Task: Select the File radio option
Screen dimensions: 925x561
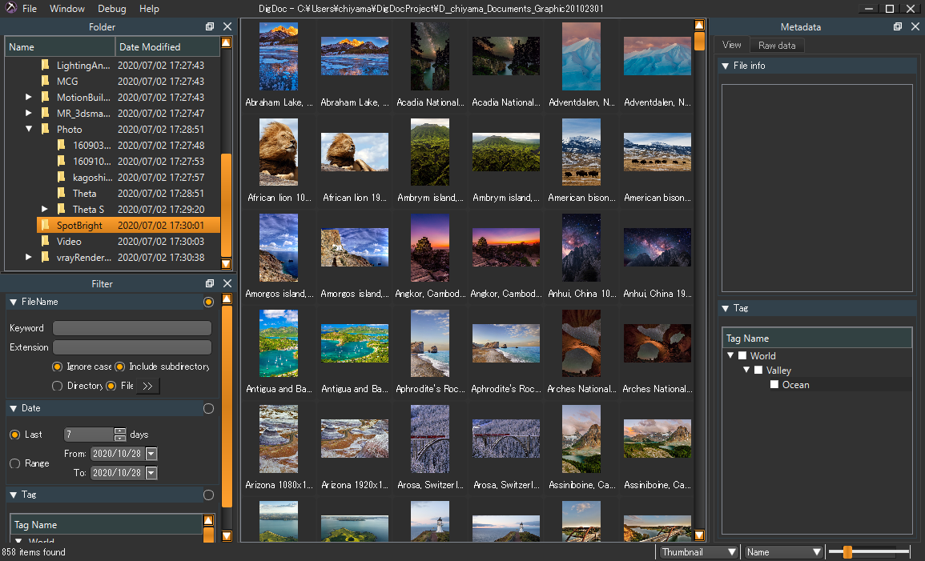Action: click(x=111, y=386)
